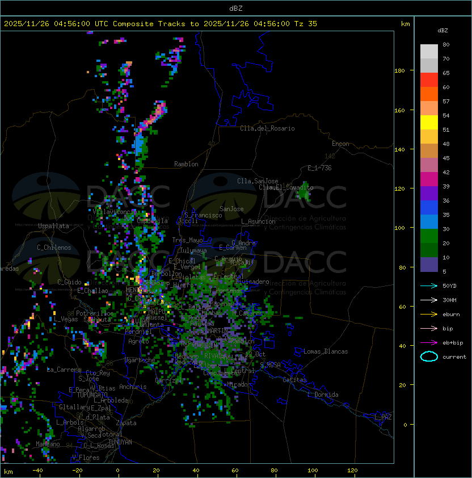Select the slate violet 5-10 dBZ swatch
Image resolution: width=472 pixels, height=478 pixels.
point(429,265)
